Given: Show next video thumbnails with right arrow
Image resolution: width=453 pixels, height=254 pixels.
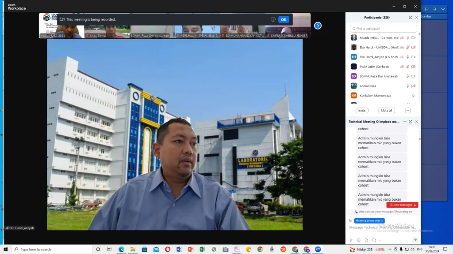Looking at the screenshot, I should (318, 26).
